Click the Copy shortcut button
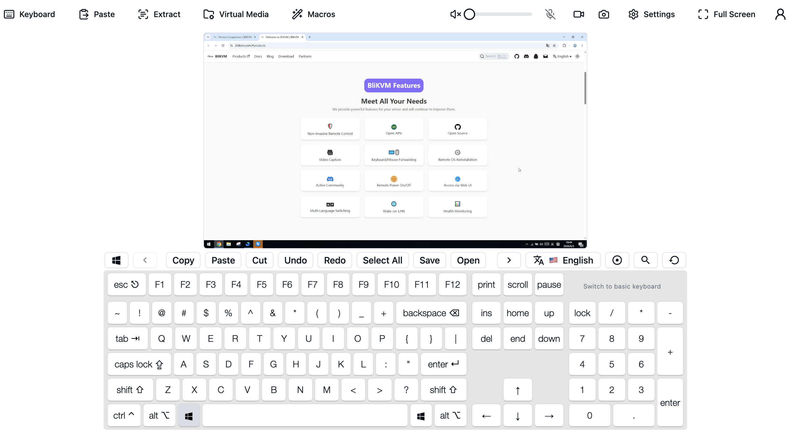Screen dimensions: 793x432 tap(183, 260)
